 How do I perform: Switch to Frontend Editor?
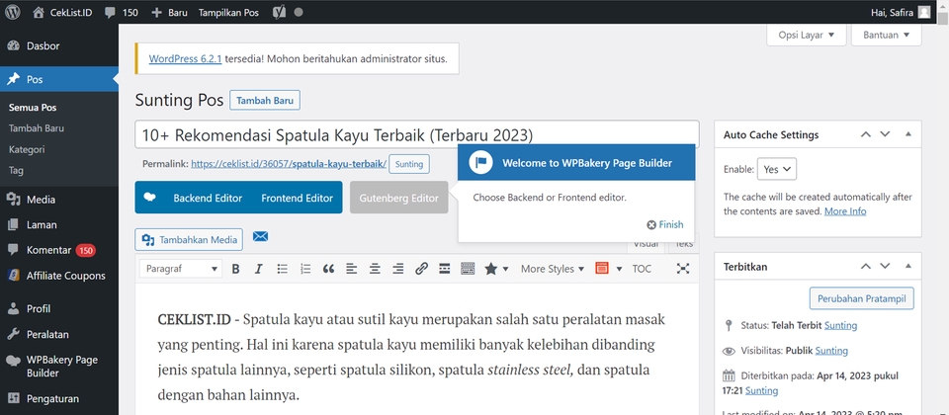tap(298, 198)
